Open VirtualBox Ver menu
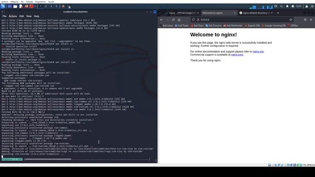The width and height of the screenshot is (315, 177). (22, 1)
